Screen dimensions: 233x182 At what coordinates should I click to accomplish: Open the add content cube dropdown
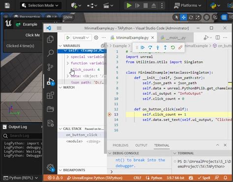[76, 5]
